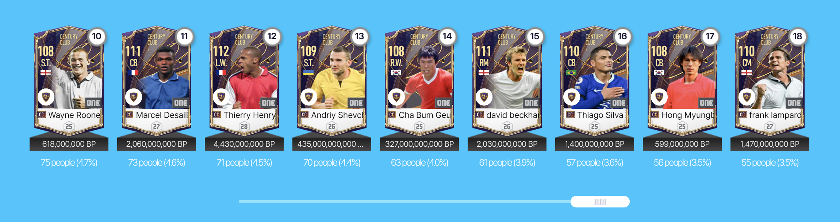Click South Korea flag on Cha Bum Geun card
Image resolution: width=840 pixels, height=222 pixels.
(x=396, y=73)
